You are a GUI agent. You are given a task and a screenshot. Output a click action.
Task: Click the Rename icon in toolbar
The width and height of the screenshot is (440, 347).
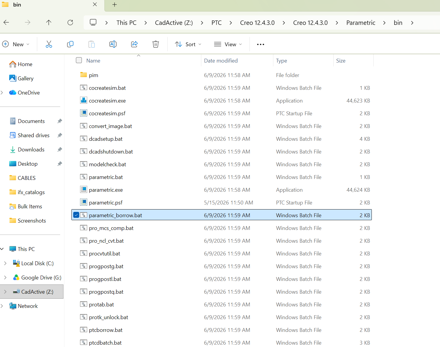tap(113, 44)
